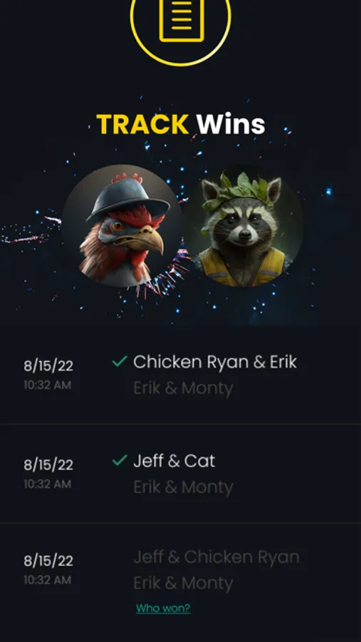Image resolution: width=361 pixels, height=642 pixels.
Task: Click 10:32 AM time of third match
Action: coord(48,580)
